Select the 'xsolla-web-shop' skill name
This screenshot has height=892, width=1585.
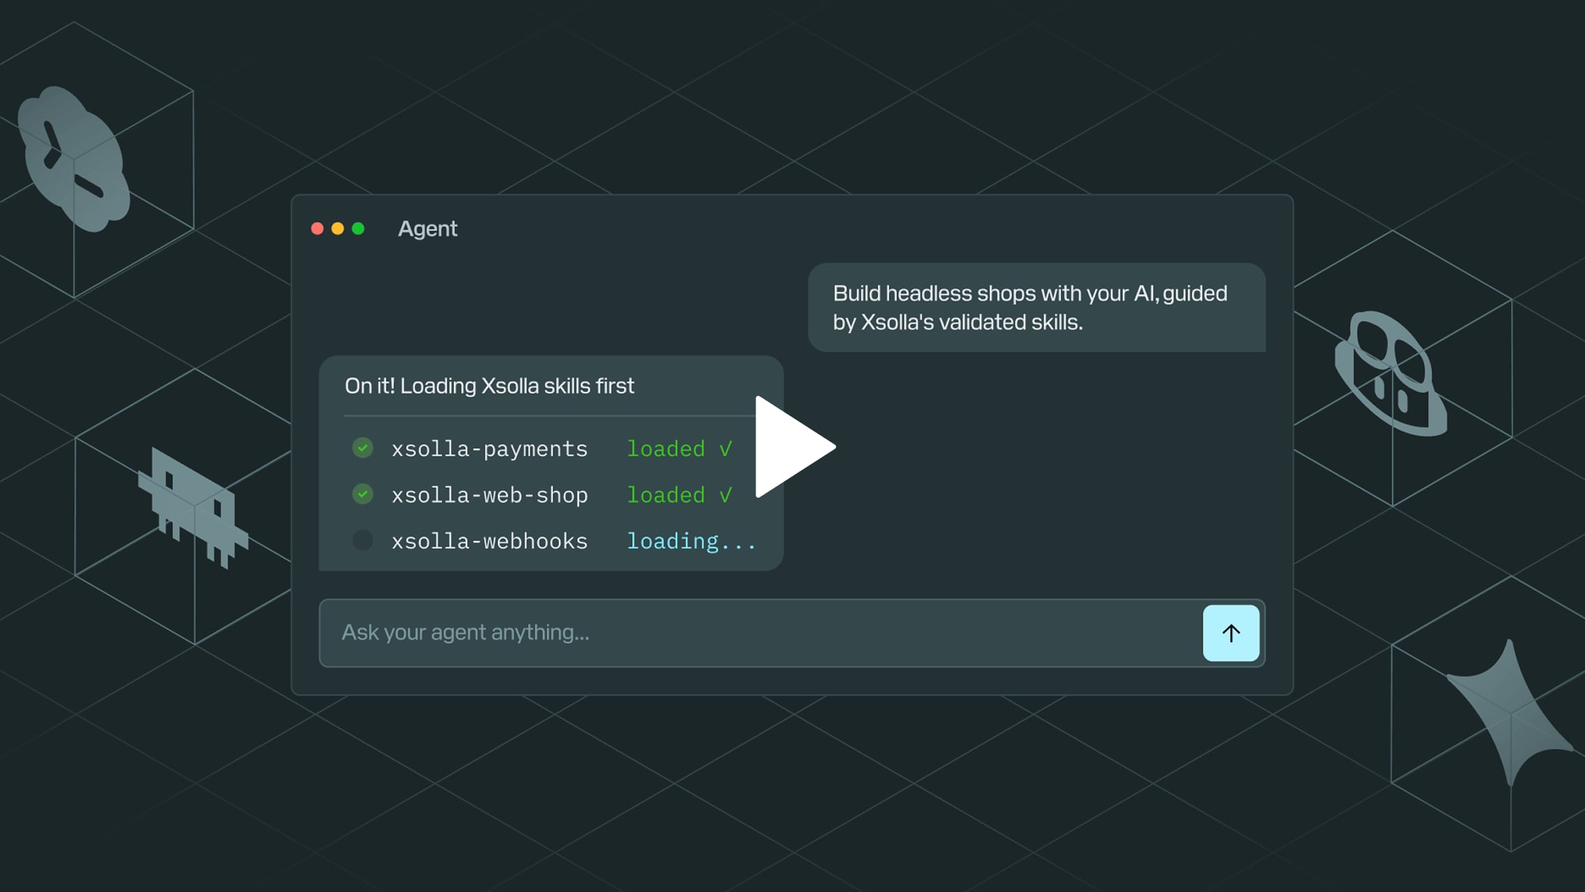point(490,495)
